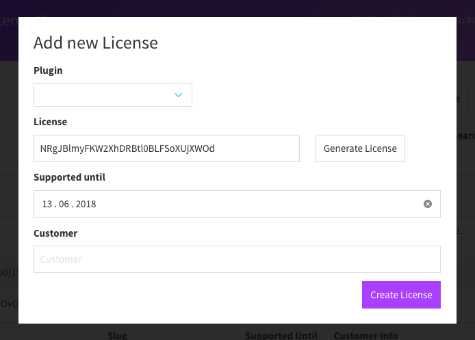
Task: Click the Add new License heading
Action: coord(96,42)
